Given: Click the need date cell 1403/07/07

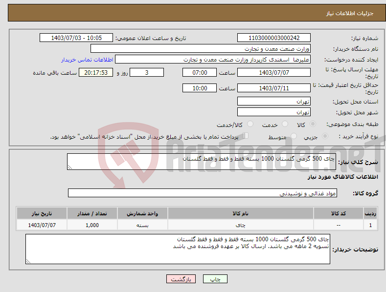Looking at the screenshot, I should point(42,225).
